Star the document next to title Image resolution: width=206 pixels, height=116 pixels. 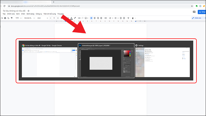(x=29, y=11)
